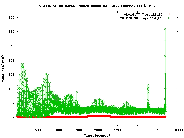Screen dimensions: 184x138
Task: Click the YR-270.96 Tsys legend label
Action: pyautogui.click(x=141, y=18)
